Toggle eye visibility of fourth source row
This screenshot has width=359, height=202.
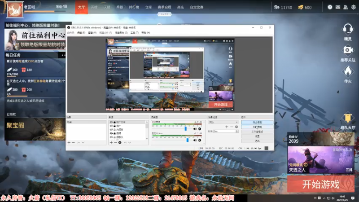[x=111, y=133]
